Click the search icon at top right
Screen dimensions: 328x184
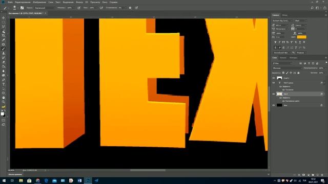312,8
